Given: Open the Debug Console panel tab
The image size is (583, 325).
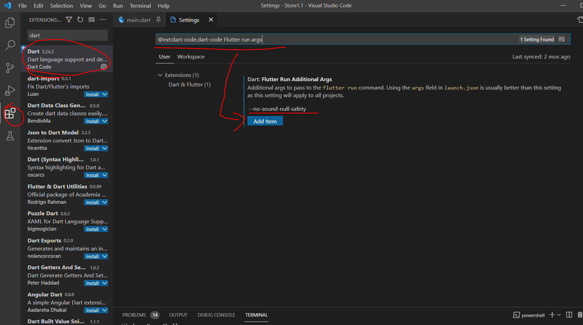Looking at the screenshot, I should 216,315.
